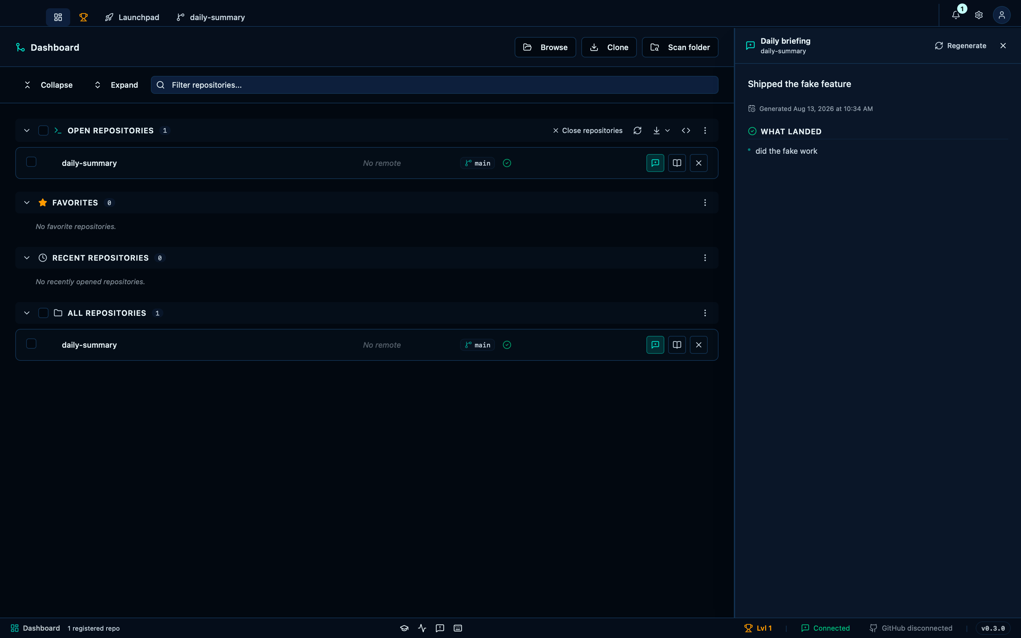This screenshot has width=1021, height=638.
Task: Collapse the Favorites section chevron
Action: [x=26, y=203]
